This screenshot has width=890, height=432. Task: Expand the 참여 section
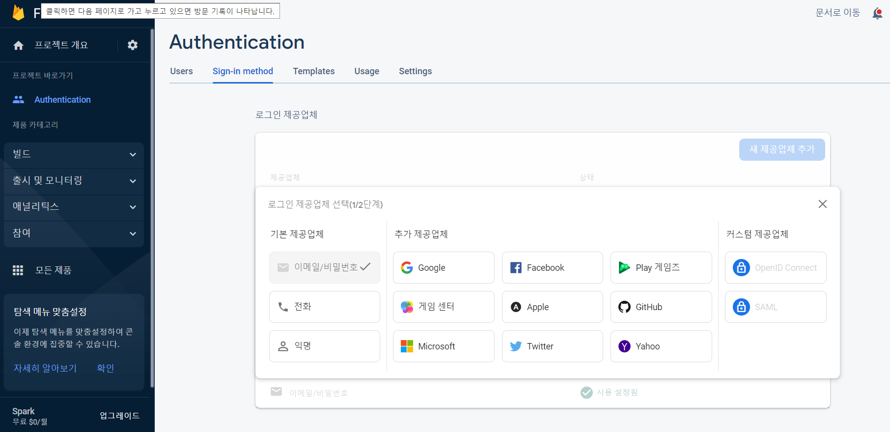pos(74,233)
